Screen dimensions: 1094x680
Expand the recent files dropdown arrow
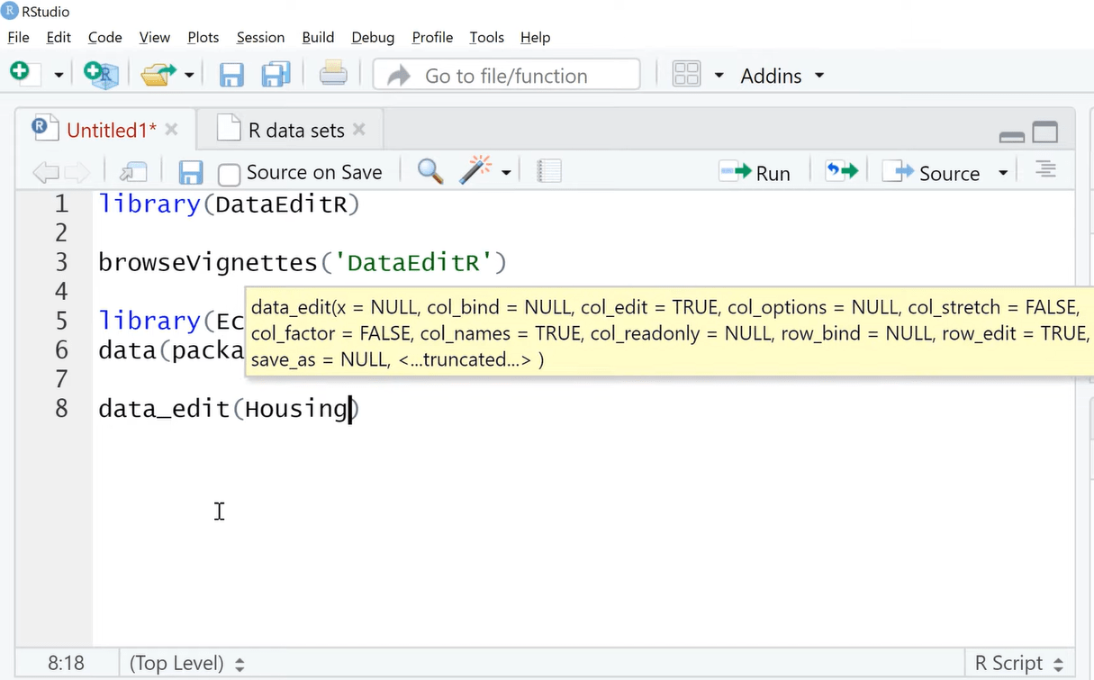point(189,76)
